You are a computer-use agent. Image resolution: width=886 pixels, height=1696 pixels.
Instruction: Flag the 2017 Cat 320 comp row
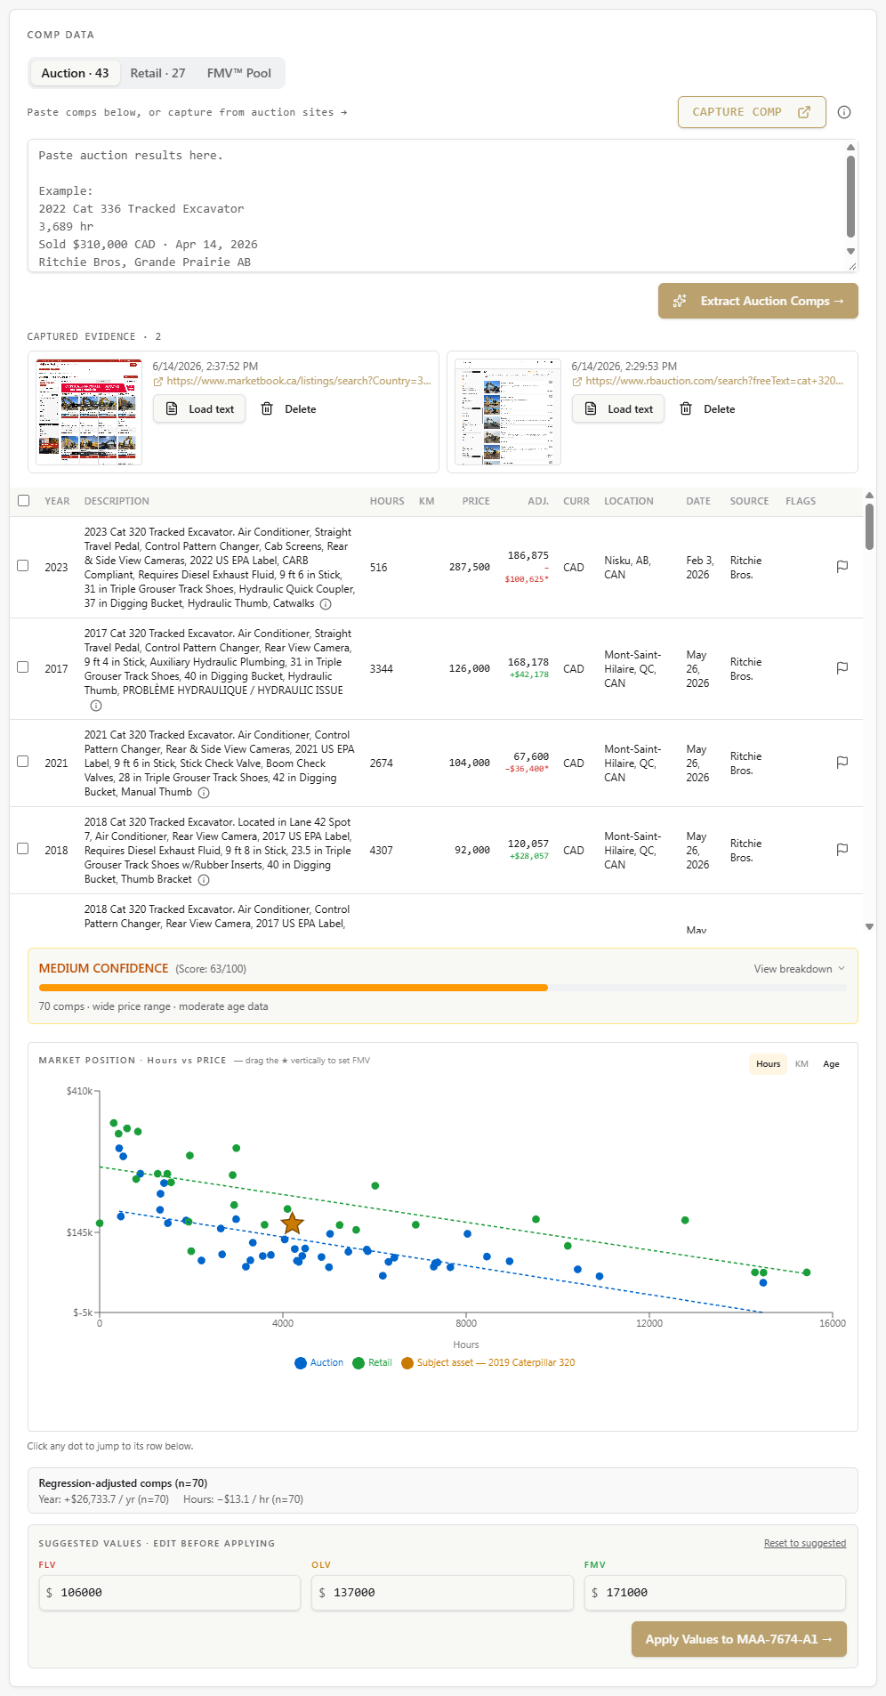pyautogui.click(x=842, y=668)
